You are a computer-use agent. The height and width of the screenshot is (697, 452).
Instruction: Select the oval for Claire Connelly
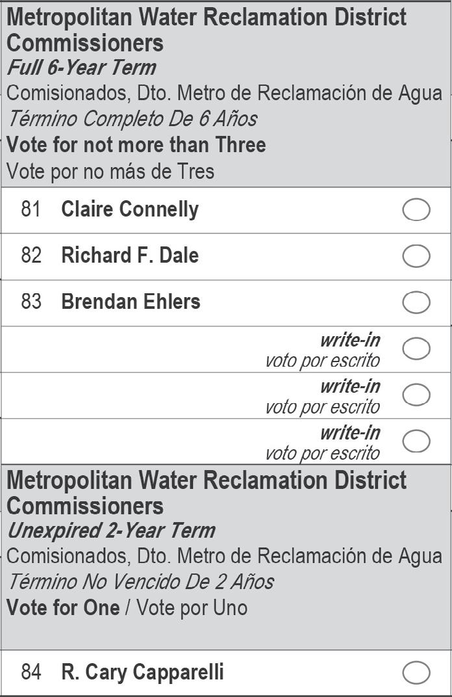(416, 210)
